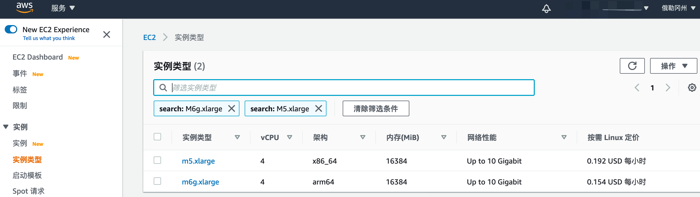Collapse the 实例 sidebar section
This screenshot has height=197, width=700.
coord(6,127)
